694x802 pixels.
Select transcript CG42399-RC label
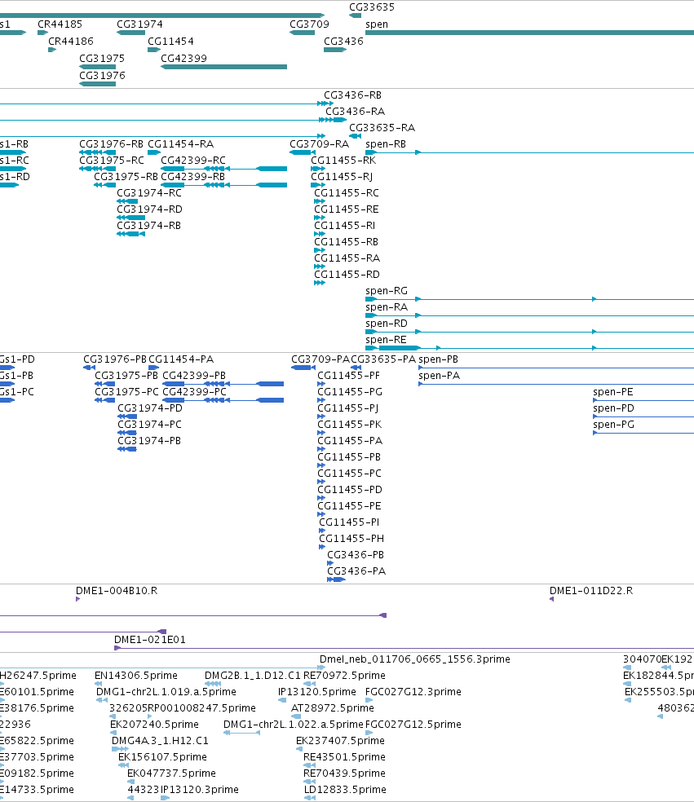click(193, 161)
